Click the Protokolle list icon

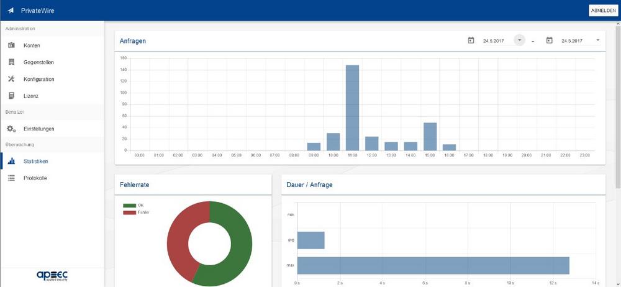11,178
